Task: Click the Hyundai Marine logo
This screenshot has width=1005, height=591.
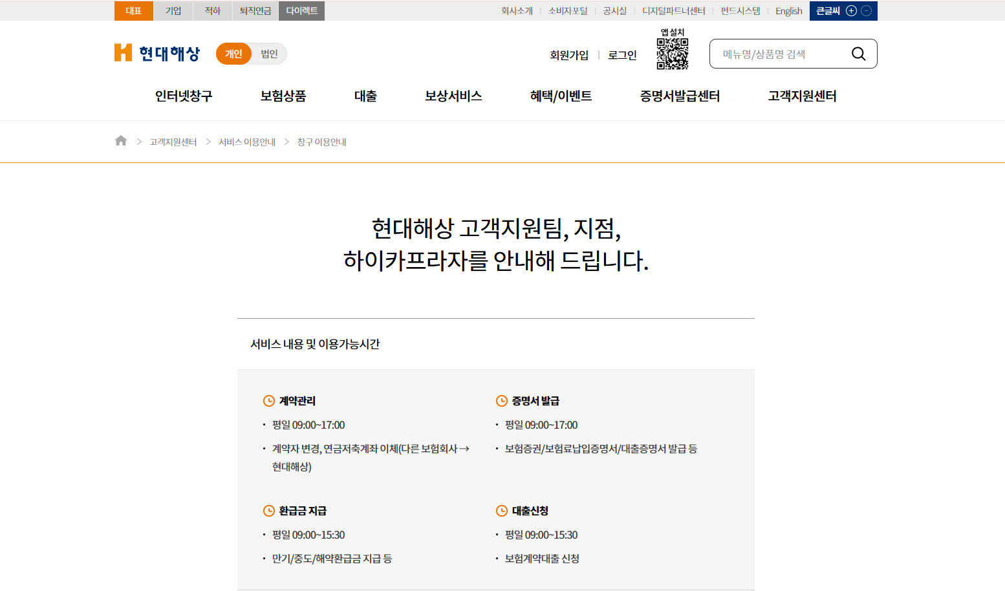Action: 157,53
